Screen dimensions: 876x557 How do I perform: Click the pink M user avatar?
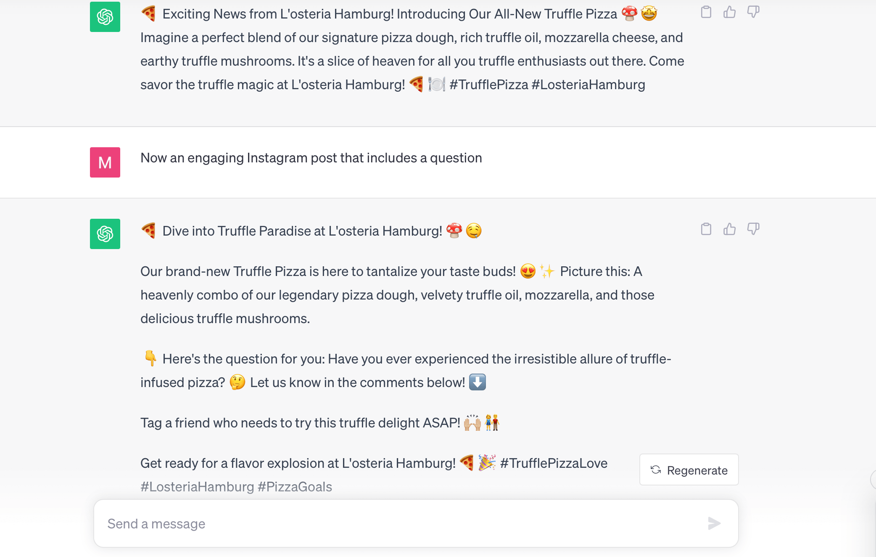click(105, 162)
